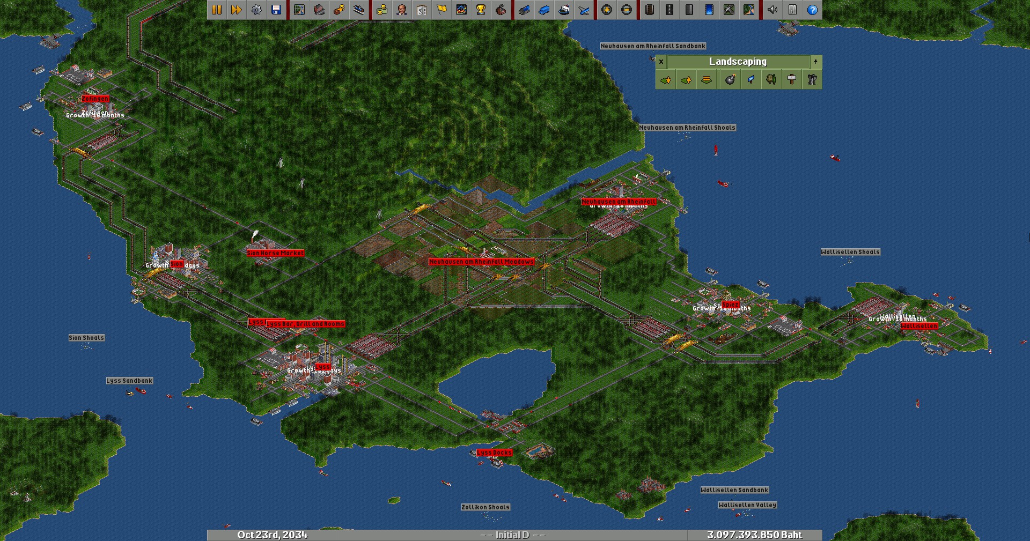Click the Sion Horse Market station label
The width and height of the screenshot is (1030, 541).
click(x=275, y=253)
